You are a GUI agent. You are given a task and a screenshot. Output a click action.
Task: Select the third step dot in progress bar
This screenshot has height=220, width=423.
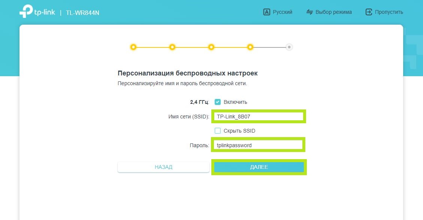coord(211,47)
